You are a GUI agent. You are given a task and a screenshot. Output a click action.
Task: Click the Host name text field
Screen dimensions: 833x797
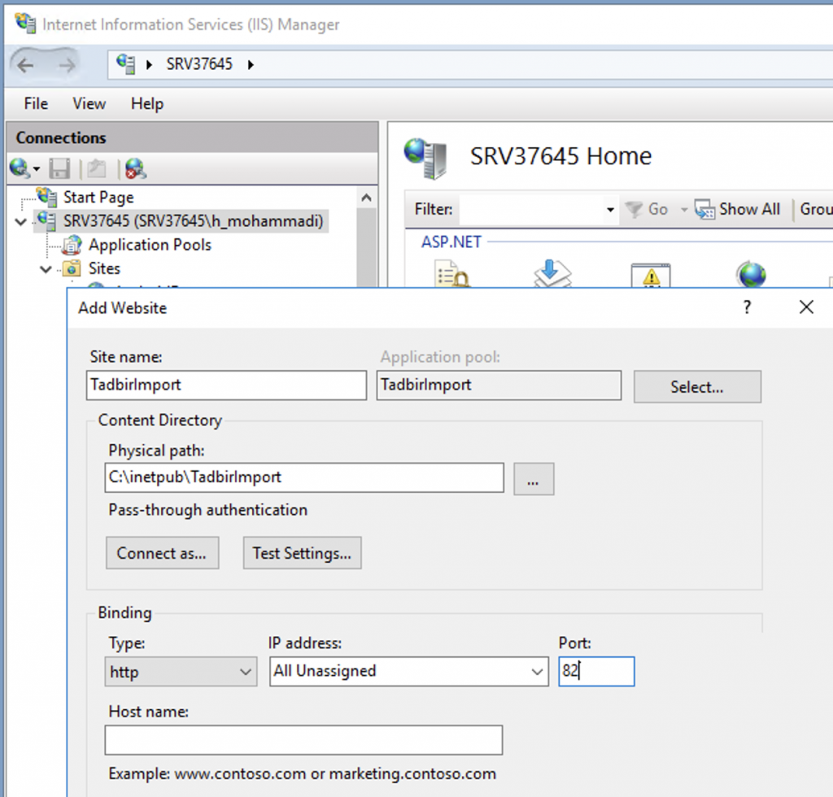(x=304, y=740)
